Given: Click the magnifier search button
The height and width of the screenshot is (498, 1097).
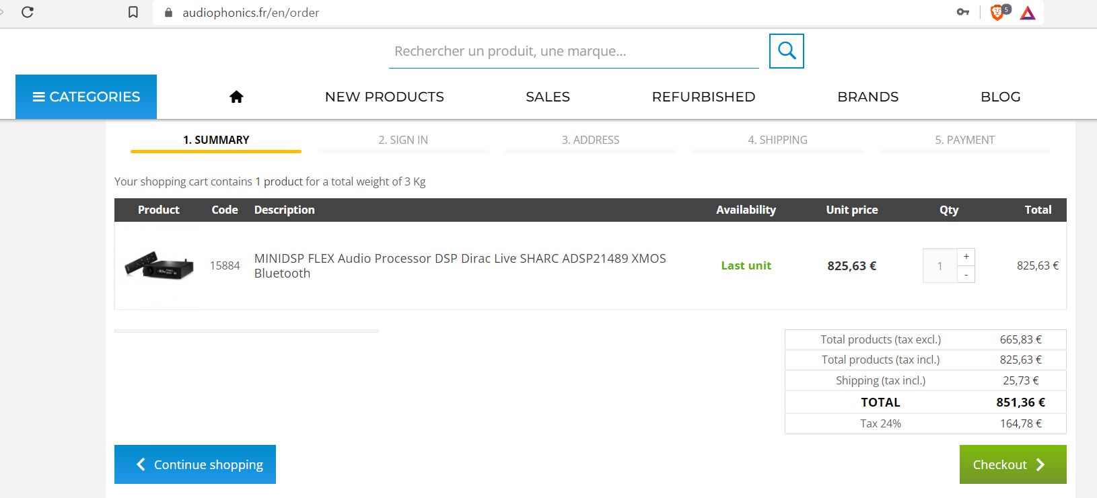Looking at the screenshot, I should 787,51.
